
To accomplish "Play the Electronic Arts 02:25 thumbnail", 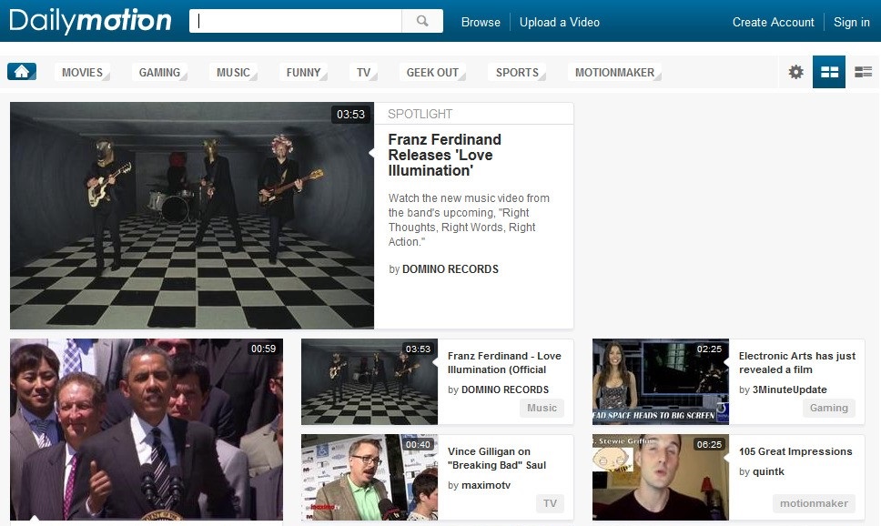I will pos(660,381).
